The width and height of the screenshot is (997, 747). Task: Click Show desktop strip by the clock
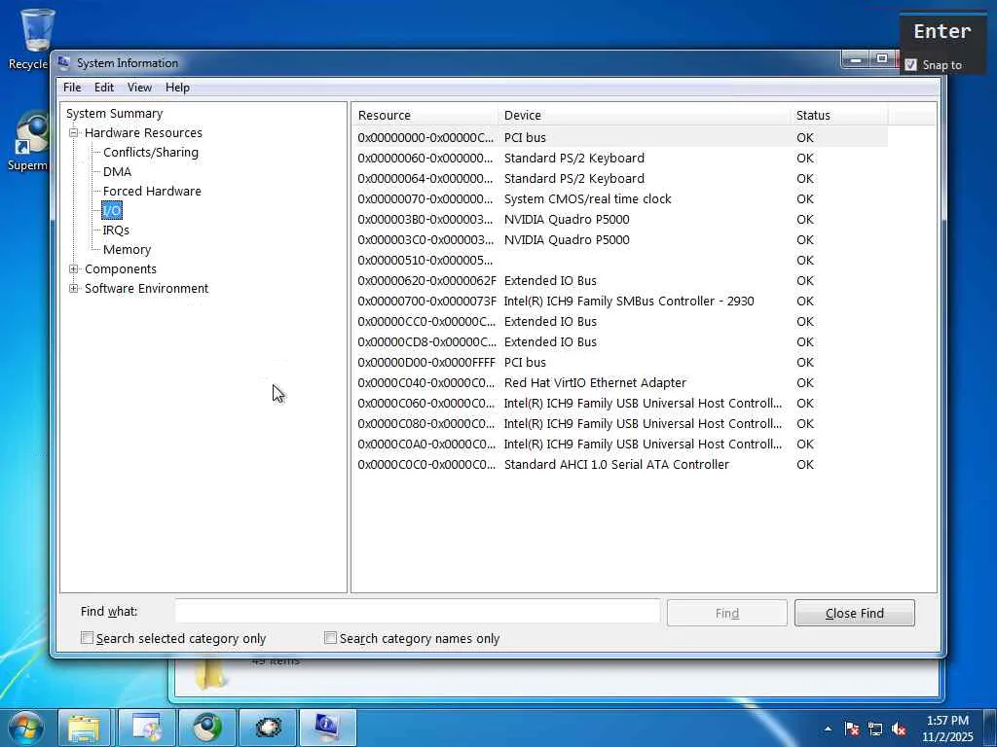(x=990, y=729)
